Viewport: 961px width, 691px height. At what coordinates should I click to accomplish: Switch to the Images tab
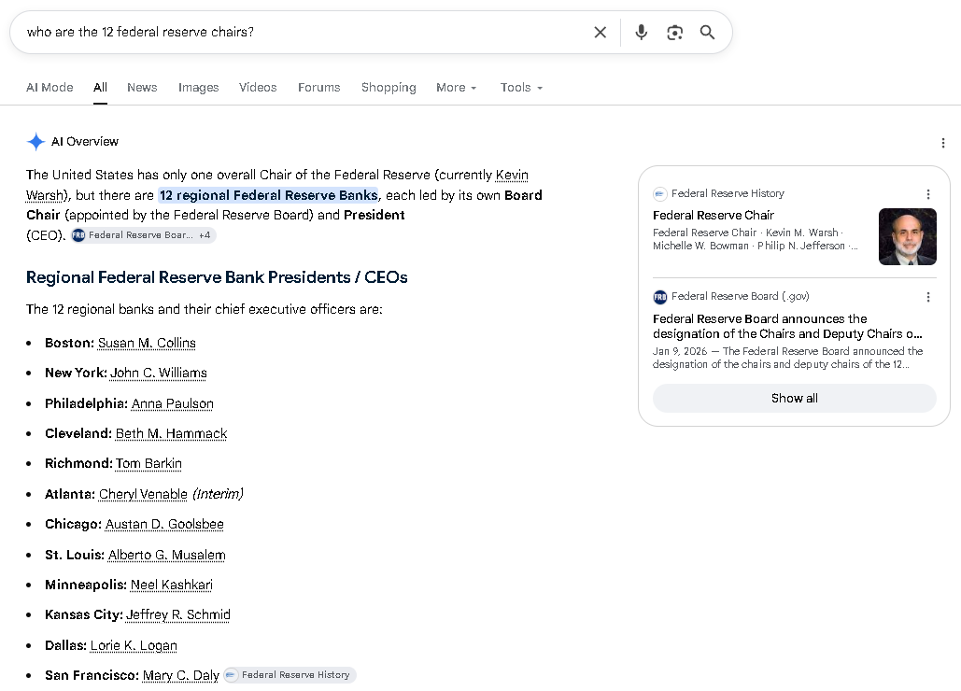point(199,88)
